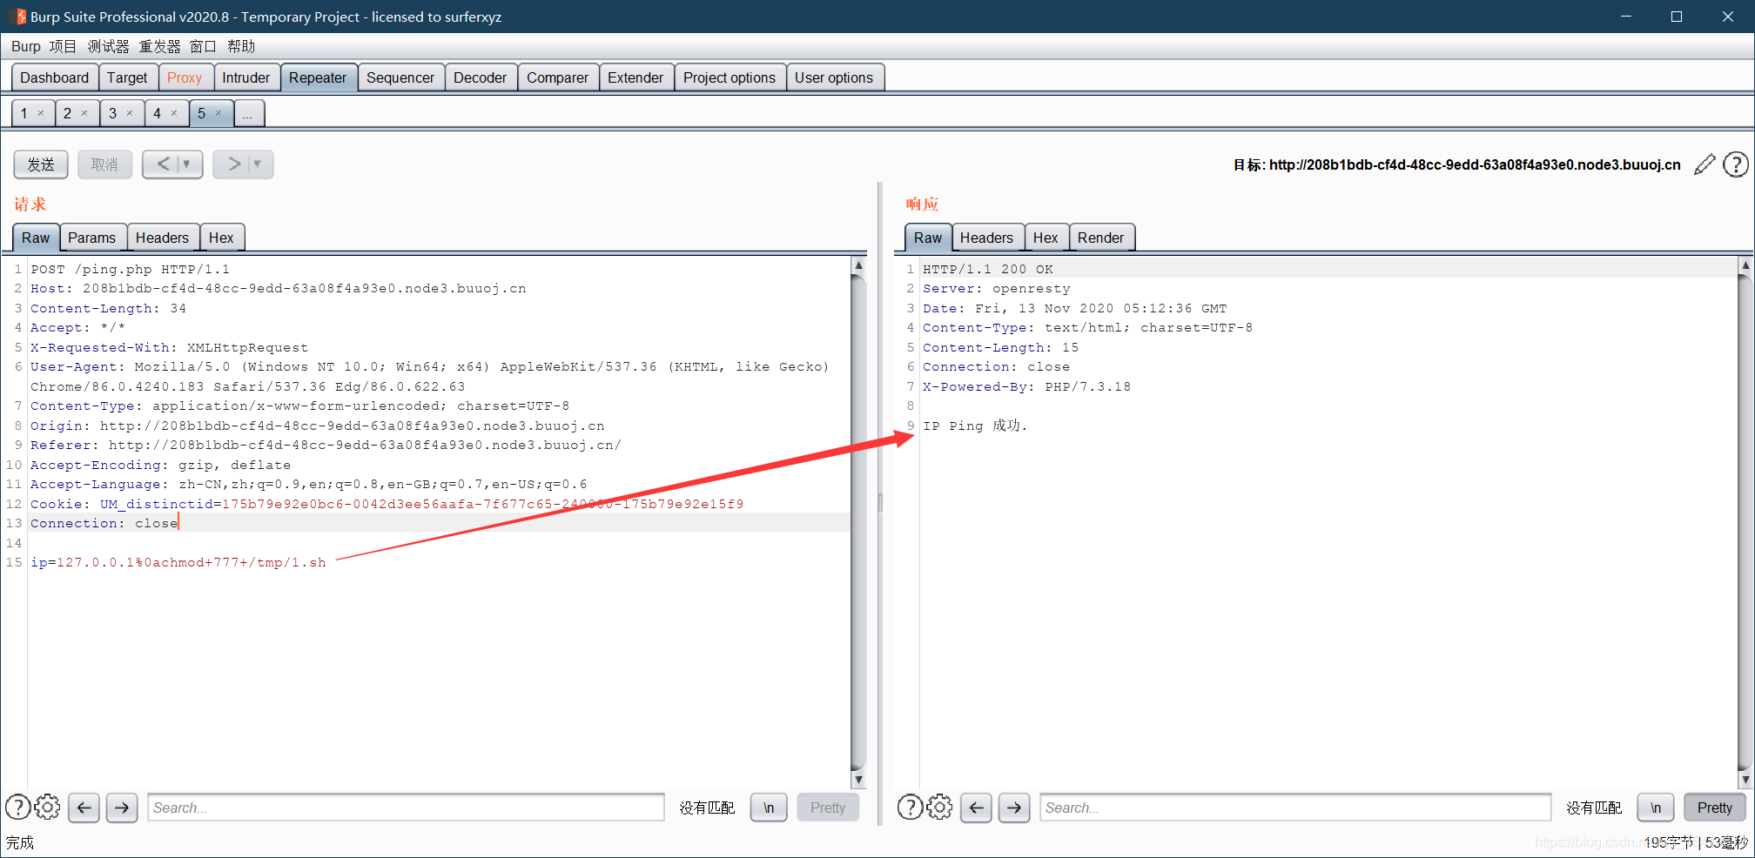Switch to the Sequencer tab
1755x858 pixels.
click(400, 77)
